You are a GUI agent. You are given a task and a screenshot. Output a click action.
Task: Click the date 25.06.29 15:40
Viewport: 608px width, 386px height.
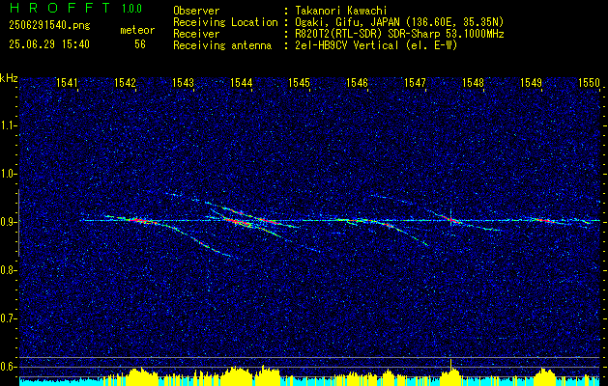(x=49, y=44)
